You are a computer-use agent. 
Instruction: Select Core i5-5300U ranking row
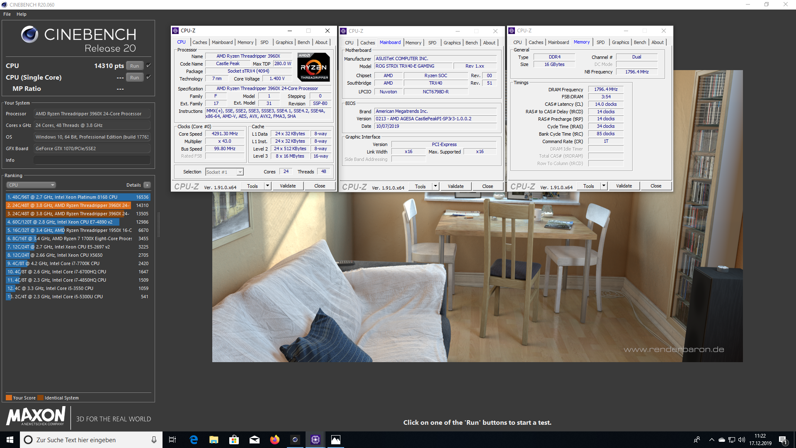pos(78,297)
